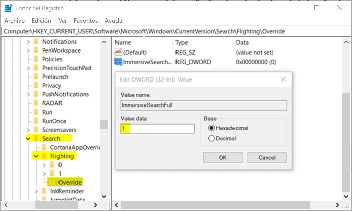This screenshot has height=211, width=352.
Task: Click the Notifications folder icon
Action: [36, 42]
